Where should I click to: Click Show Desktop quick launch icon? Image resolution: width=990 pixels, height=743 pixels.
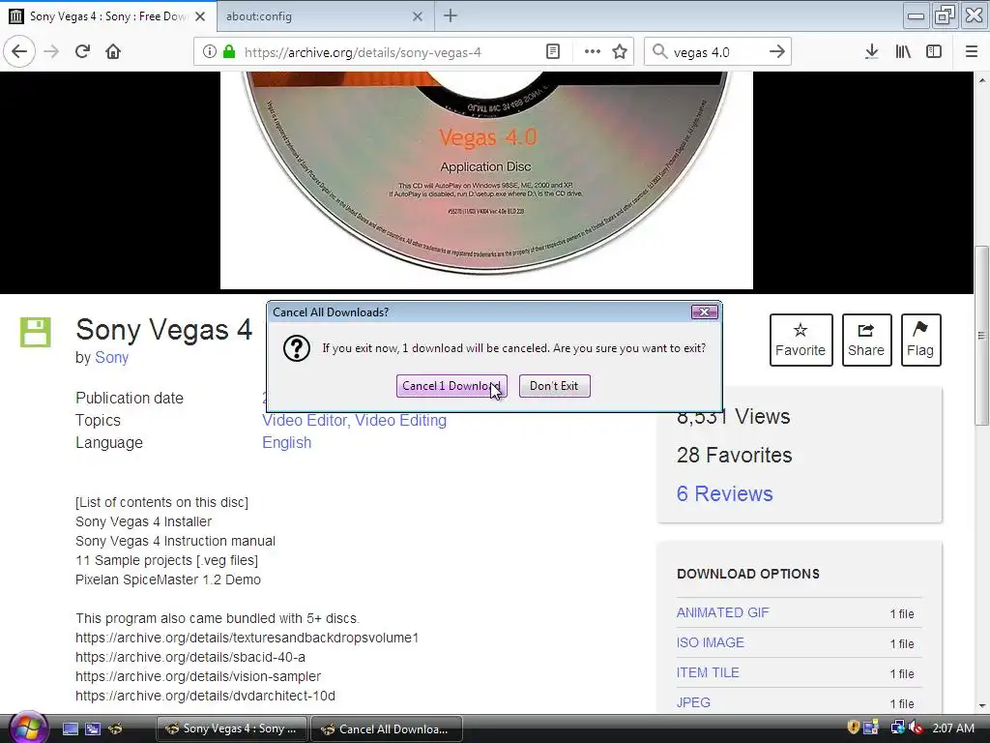click(70, 729)
